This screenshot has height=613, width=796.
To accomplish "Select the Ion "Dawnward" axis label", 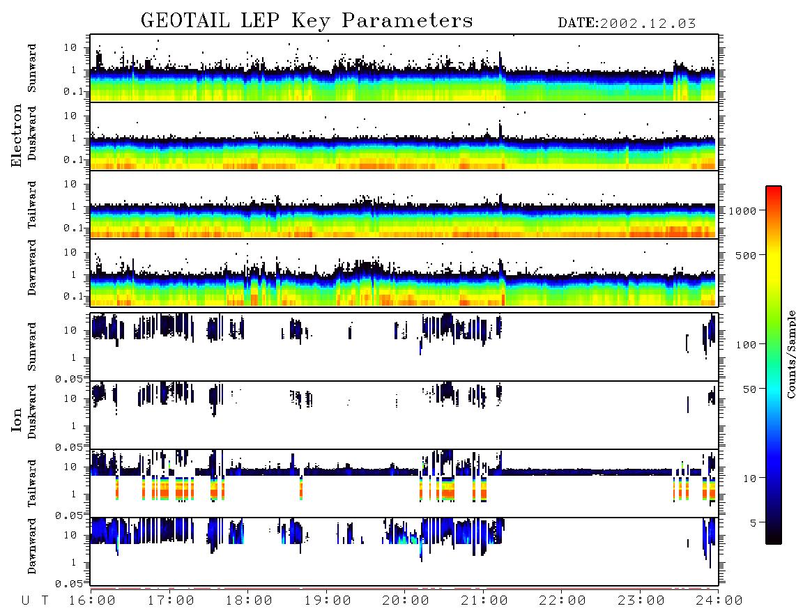I will [x=32, y=546].
